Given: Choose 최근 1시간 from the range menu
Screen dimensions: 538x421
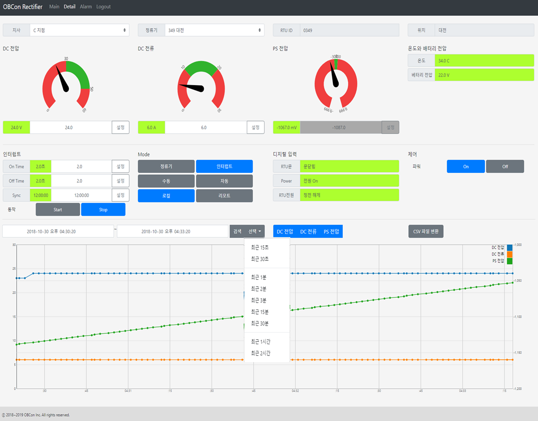Looking at the screenshot, I should pyautogui.click(x=267, y=342).
